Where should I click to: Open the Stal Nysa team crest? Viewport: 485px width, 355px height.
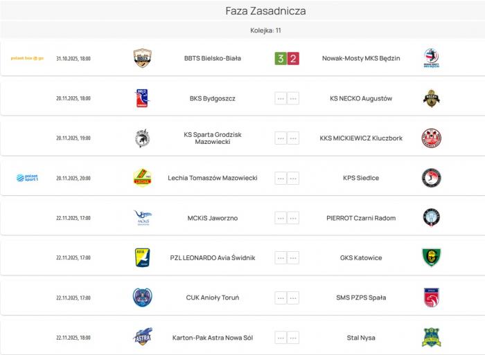[x=432, y=337]
